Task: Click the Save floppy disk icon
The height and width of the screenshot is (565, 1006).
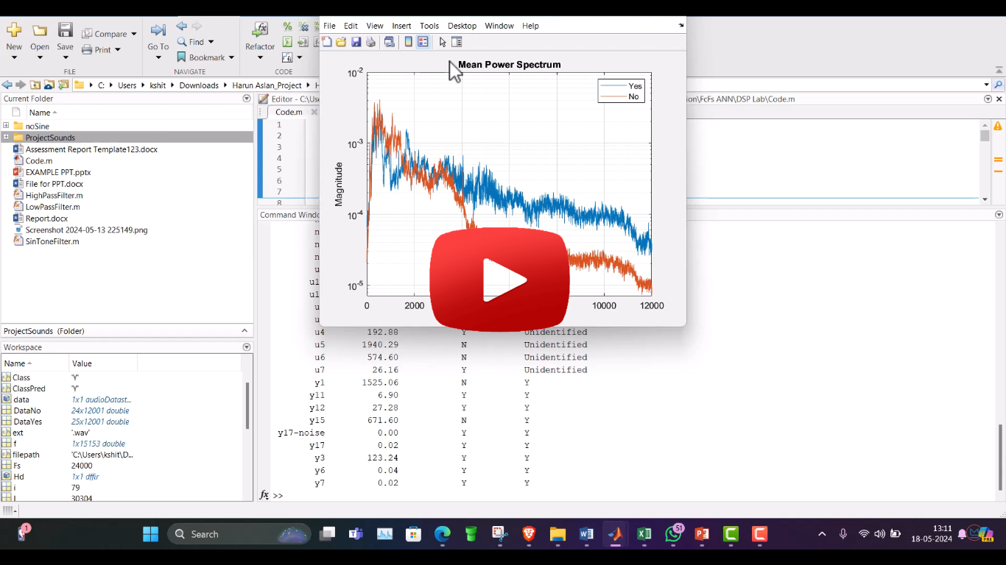Action: tap(66, 30)
